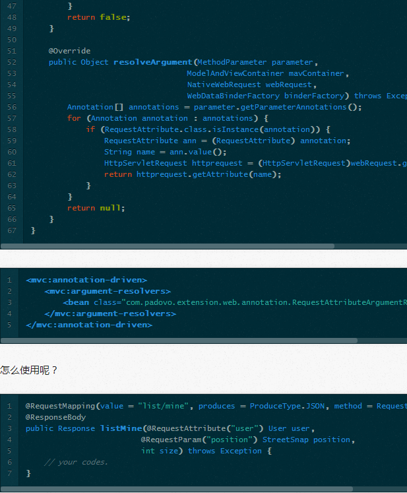Click 'return httprequest.getAttribute(name);' line
Image resolution: width=407 pixels, height=493 pixels.
[193, 174]
